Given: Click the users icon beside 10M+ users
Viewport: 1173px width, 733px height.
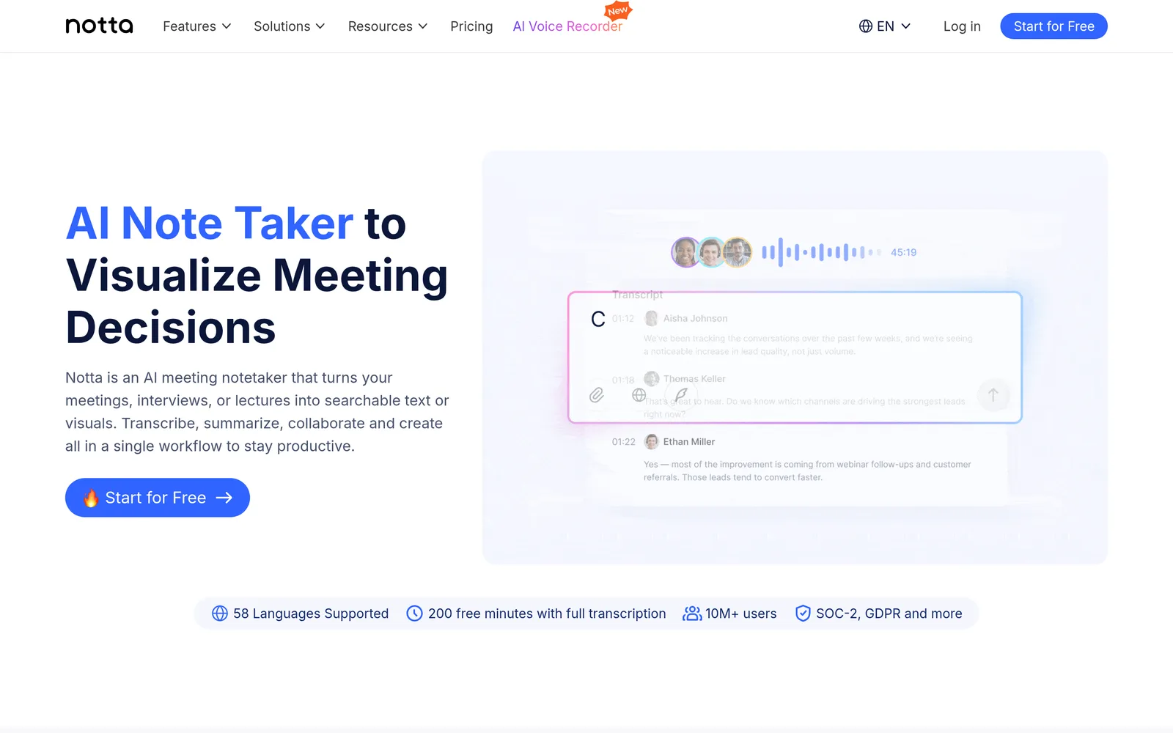Looking at the screenshot, I should 692,614.
